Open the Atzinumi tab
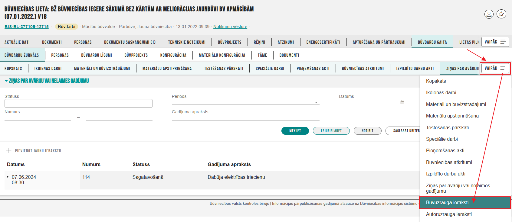512x222 pixels. point(286,42)
